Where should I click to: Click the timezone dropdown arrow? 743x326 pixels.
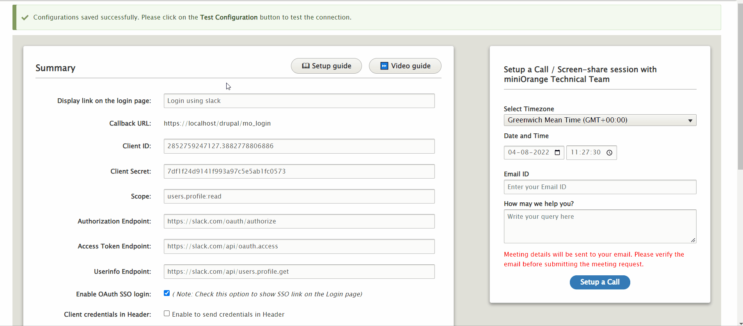690,120
